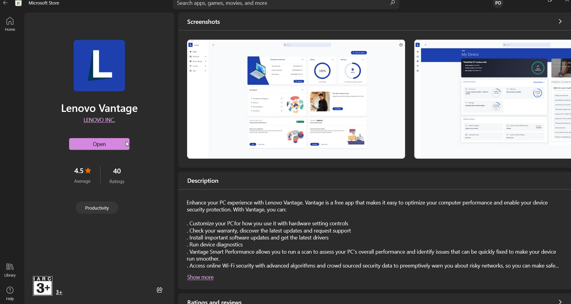Open the Help section in the sidebar
Image resolution: width=571 pixels, height=304 pixels.
point(10,293)
